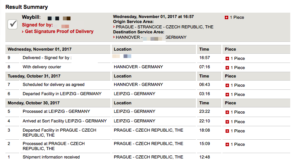
Task: Expand the 1 Piece plus icon in summary header
Action: [227, 18]
